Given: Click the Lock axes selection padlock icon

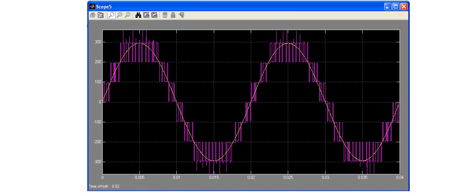Looking at the screenshot, I should pyautogui.click(x=173, y=15).
